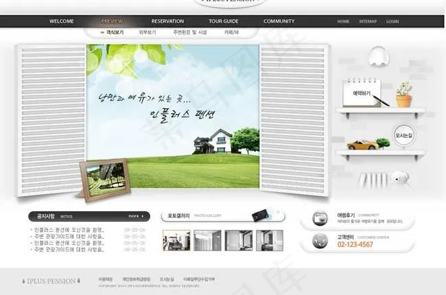Click the phone icon in photo gallery header
Screen dimensions: 446x295
click(261, 215)
